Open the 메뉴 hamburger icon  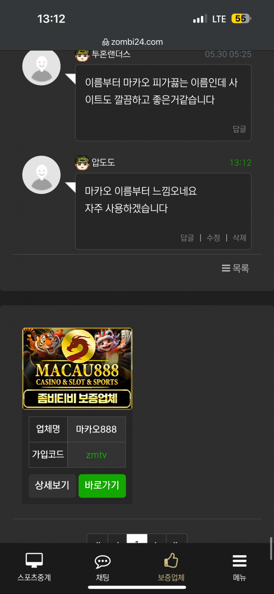pyautogui.click(x=239, y=561)
